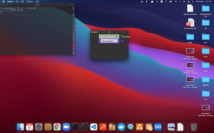
Task: Open Skitch red arrow app in Dock
Action: 103,127
